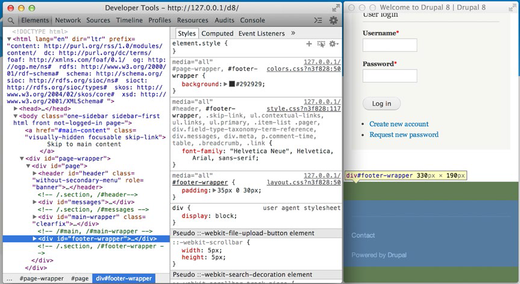Image resolution: width=520 pixels, height=284 pixels.
Task: Open the Contact footer link
Action: tap(363, 235)
